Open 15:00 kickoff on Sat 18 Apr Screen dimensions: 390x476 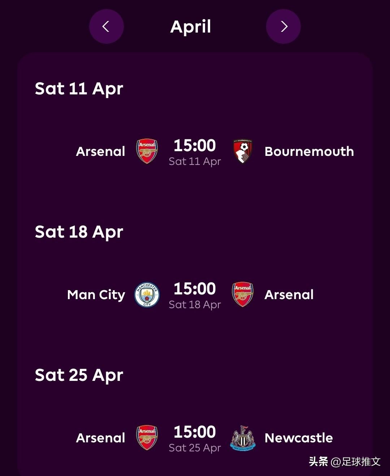pyautogui.click(x=195, y=289)
